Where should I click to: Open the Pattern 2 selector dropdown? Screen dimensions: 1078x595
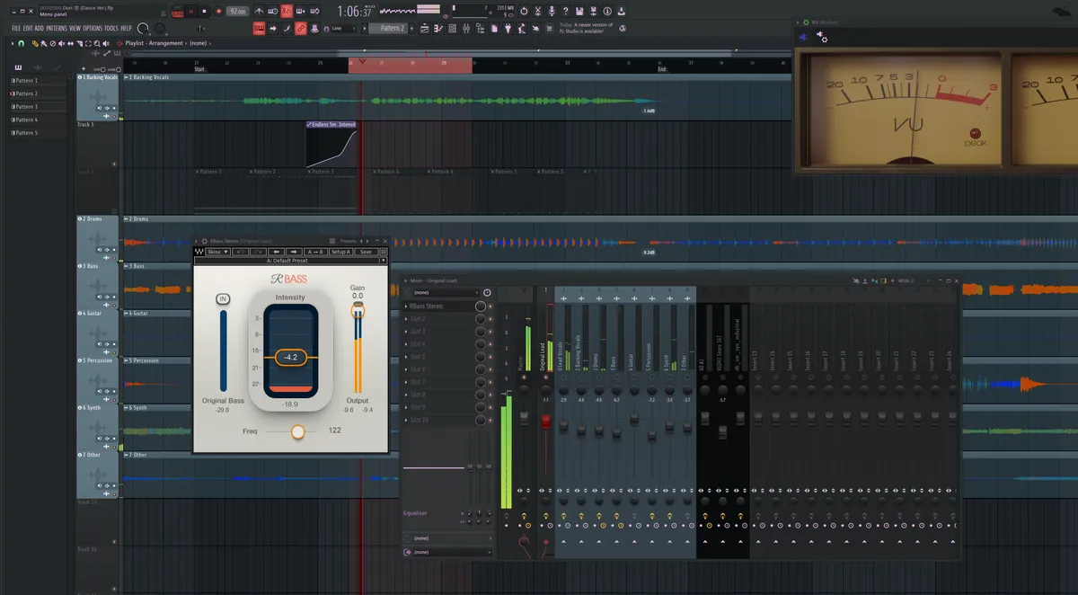pos(387,29)
